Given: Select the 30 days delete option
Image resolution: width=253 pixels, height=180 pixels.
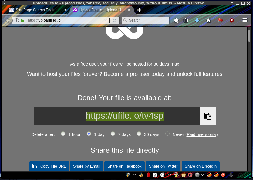Looking at the screenshot, I should click(x=139, y=134).
